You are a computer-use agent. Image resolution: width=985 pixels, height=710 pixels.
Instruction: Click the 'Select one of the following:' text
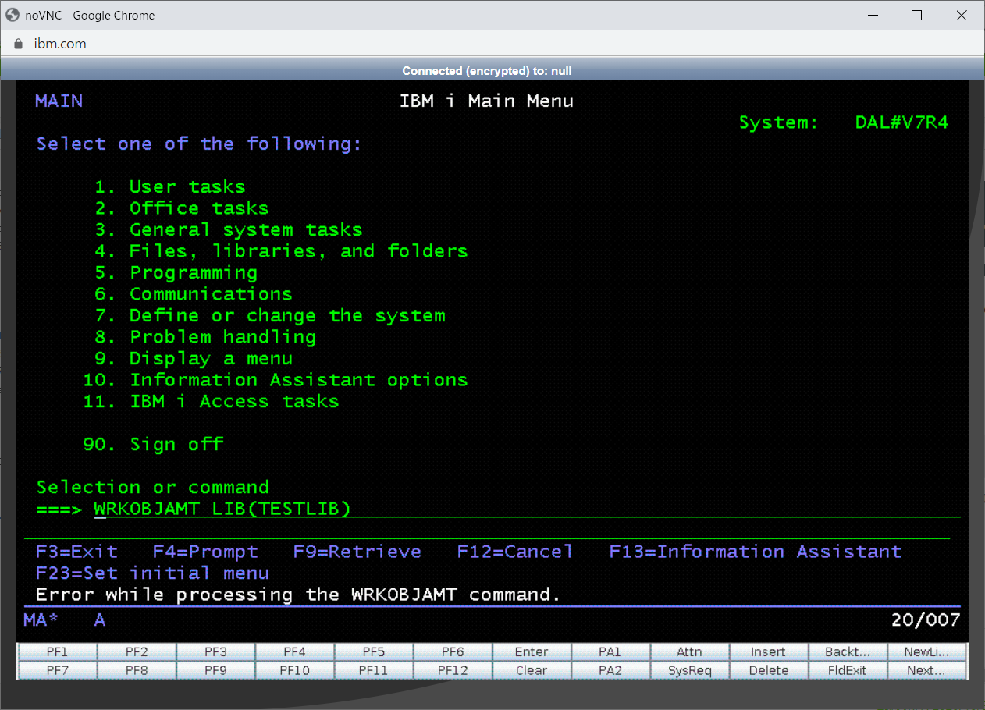pyautogui.click(x=199, y=144)
